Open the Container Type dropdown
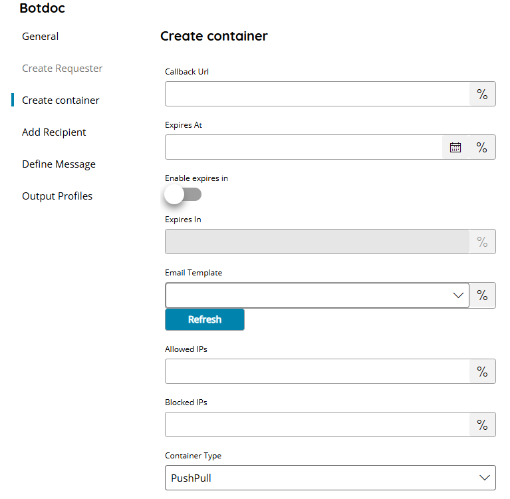510x499 pixels. [330, 478]
